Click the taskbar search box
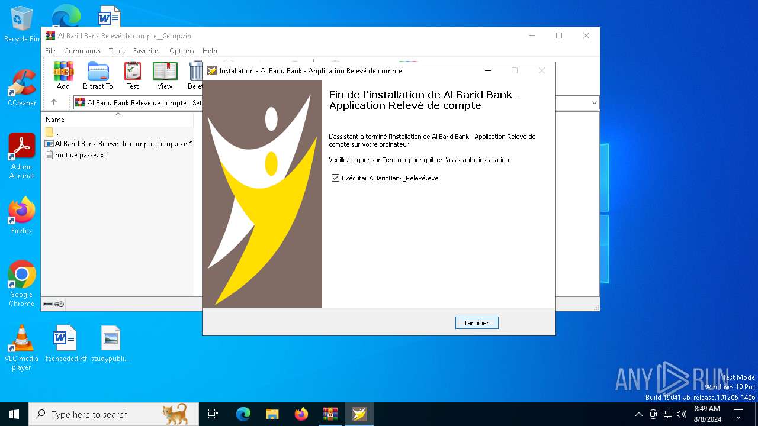The width and height of the screenshot is (758, 426). click(114, 414)
